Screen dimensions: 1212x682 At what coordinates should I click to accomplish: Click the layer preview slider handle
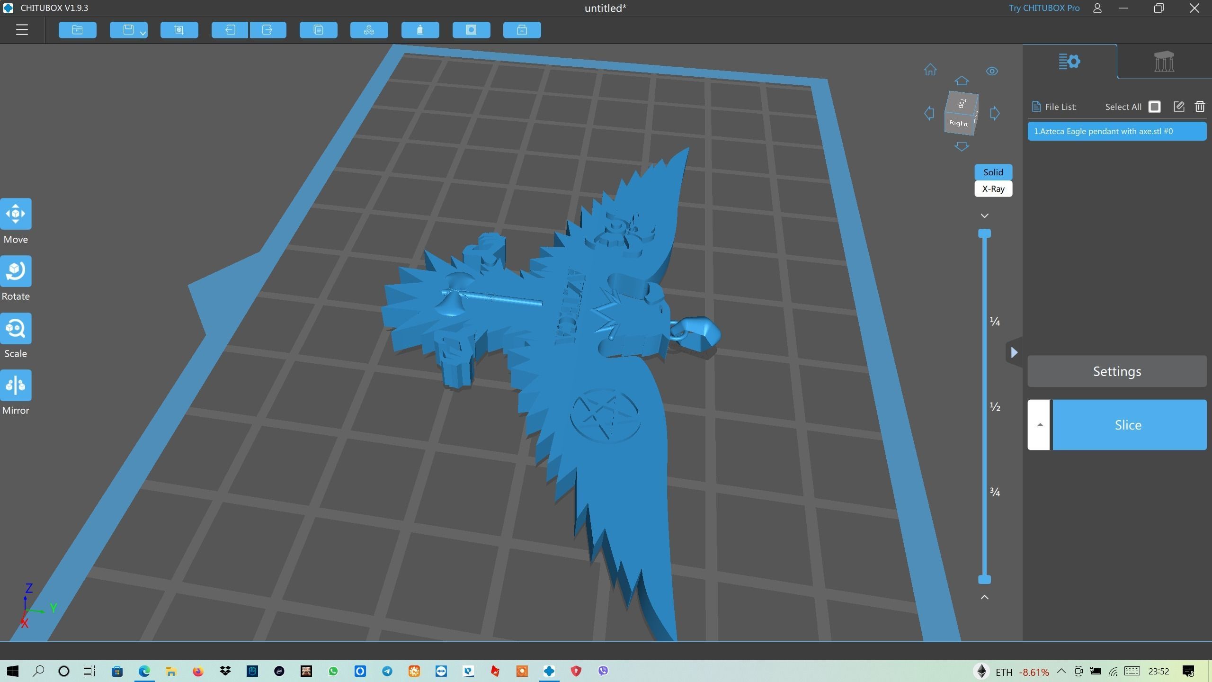click(x=985, y=233)
